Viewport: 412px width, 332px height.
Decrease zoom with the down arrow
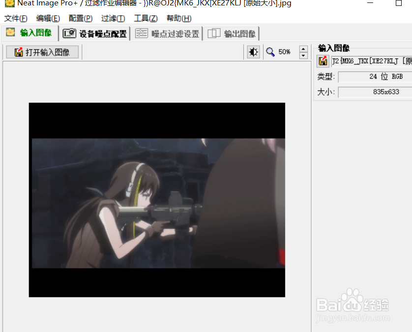[303, 56]
